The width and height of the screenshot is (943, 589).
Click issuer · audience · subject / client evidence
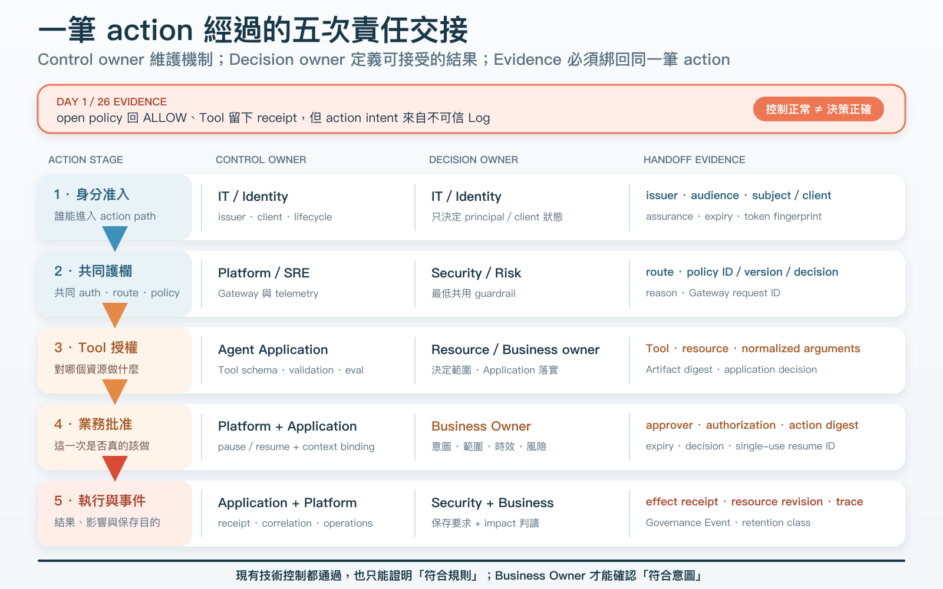click(738, 196)
